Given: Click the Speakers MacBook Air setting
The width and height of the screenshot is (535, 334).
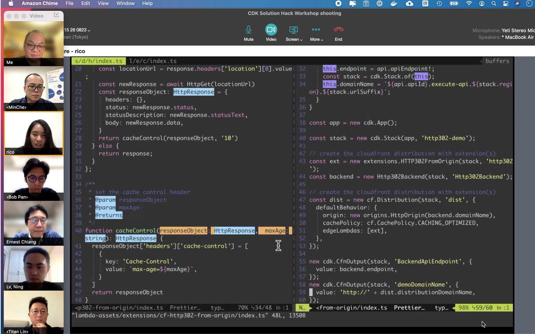Looking at the screenshot, I should (506, 37).
